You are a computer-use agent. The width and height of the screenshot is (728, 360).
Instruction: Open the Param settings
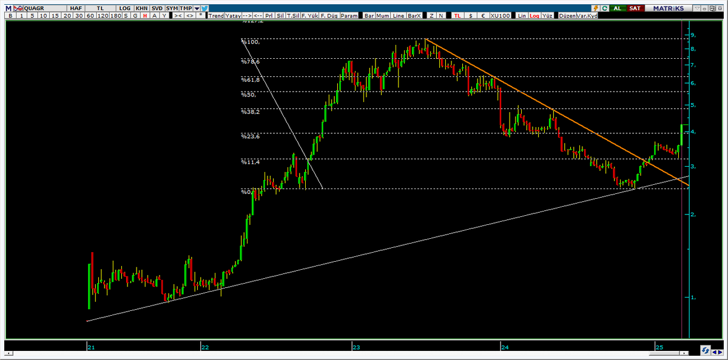click(x=349, y=16)
